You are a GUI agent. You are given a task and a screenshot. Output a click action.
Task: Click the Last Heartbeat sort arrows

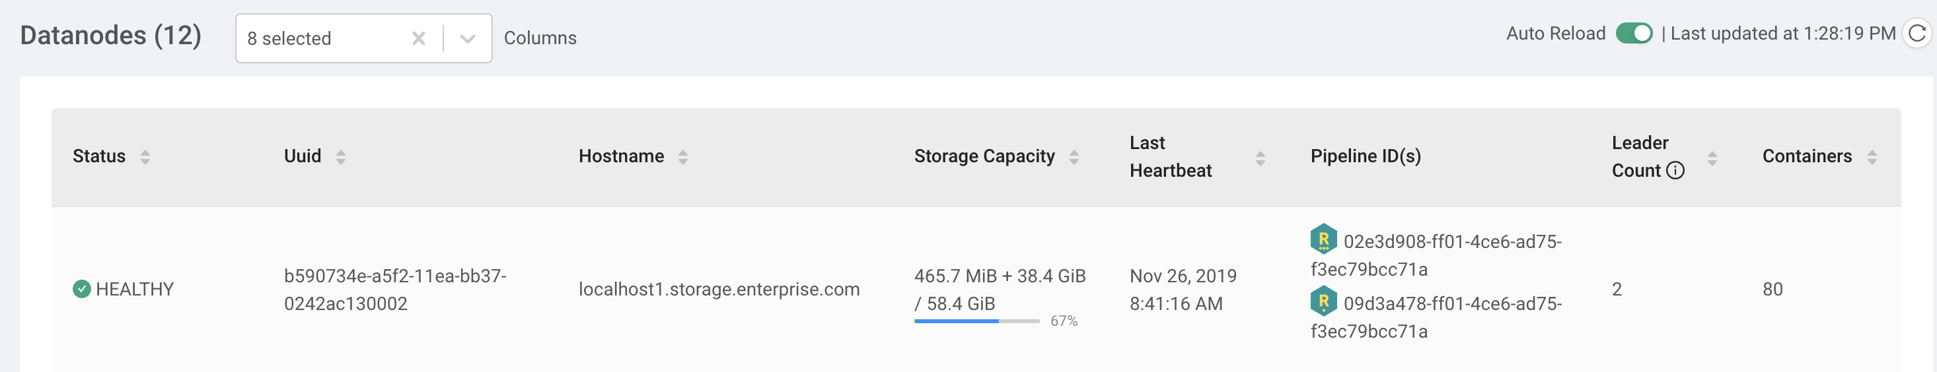[1261, 158]
